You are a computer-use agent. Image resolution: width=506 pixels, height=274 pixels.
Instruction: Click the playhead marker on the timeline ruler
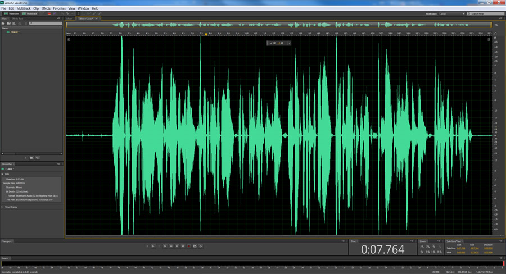[x=206, y=34]
